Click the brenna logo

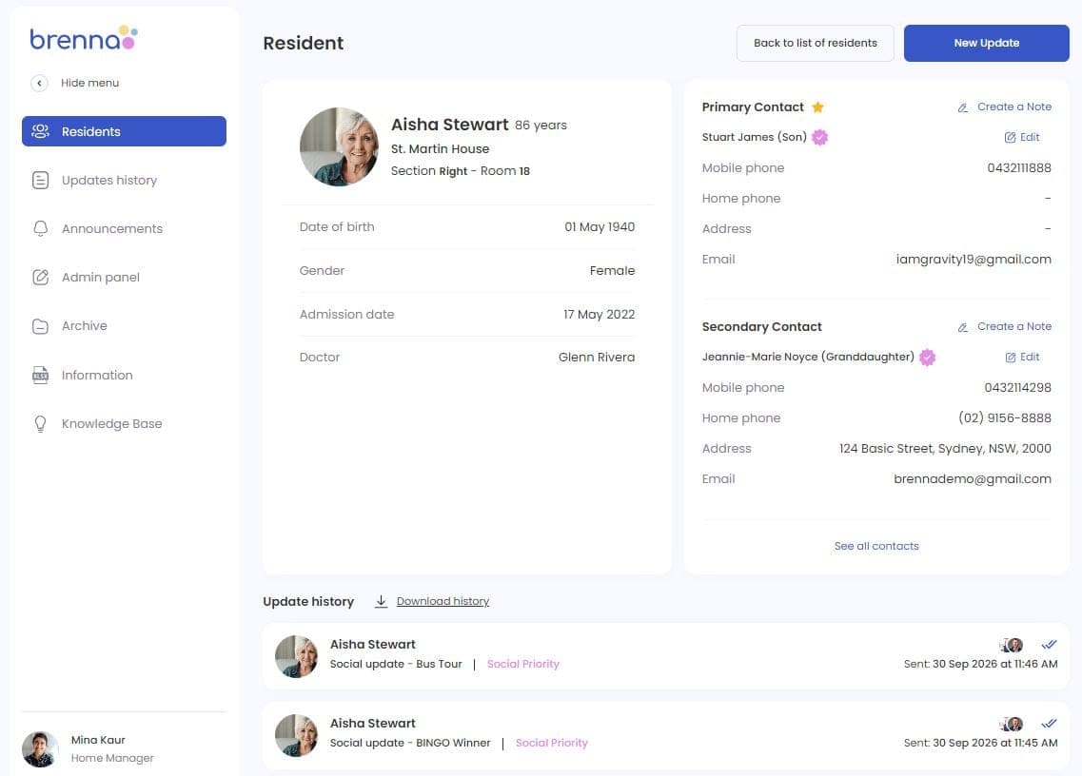[x=84, y=39]
